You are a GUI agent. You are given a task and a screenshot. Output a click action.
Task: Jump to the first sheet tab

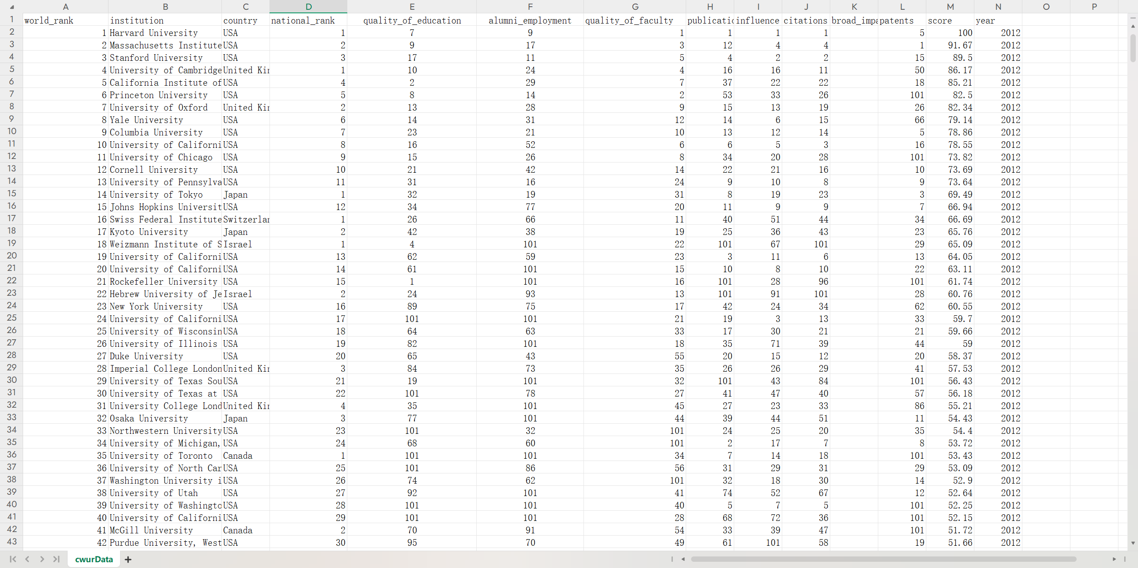pos(12,559)
